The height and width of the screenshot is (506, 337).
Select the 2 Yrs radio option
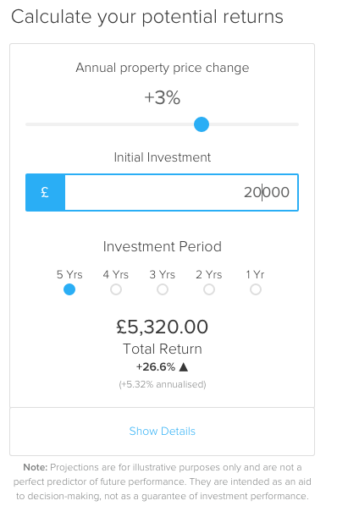click(x=209, y=289)
